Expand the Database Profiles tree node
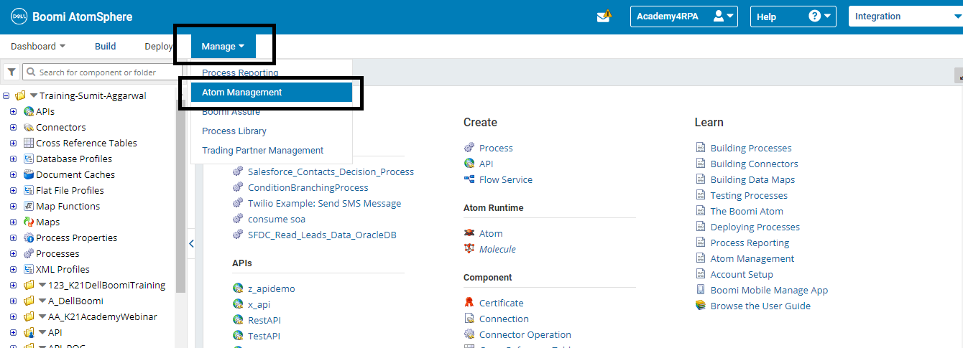The width and height of the screenshot is (963, 348). 13,159
